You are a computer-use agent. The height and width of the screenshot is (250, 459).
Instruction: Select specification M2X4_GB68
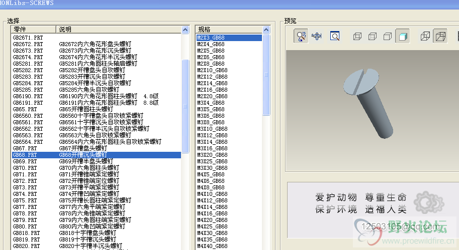coord(229,44)
